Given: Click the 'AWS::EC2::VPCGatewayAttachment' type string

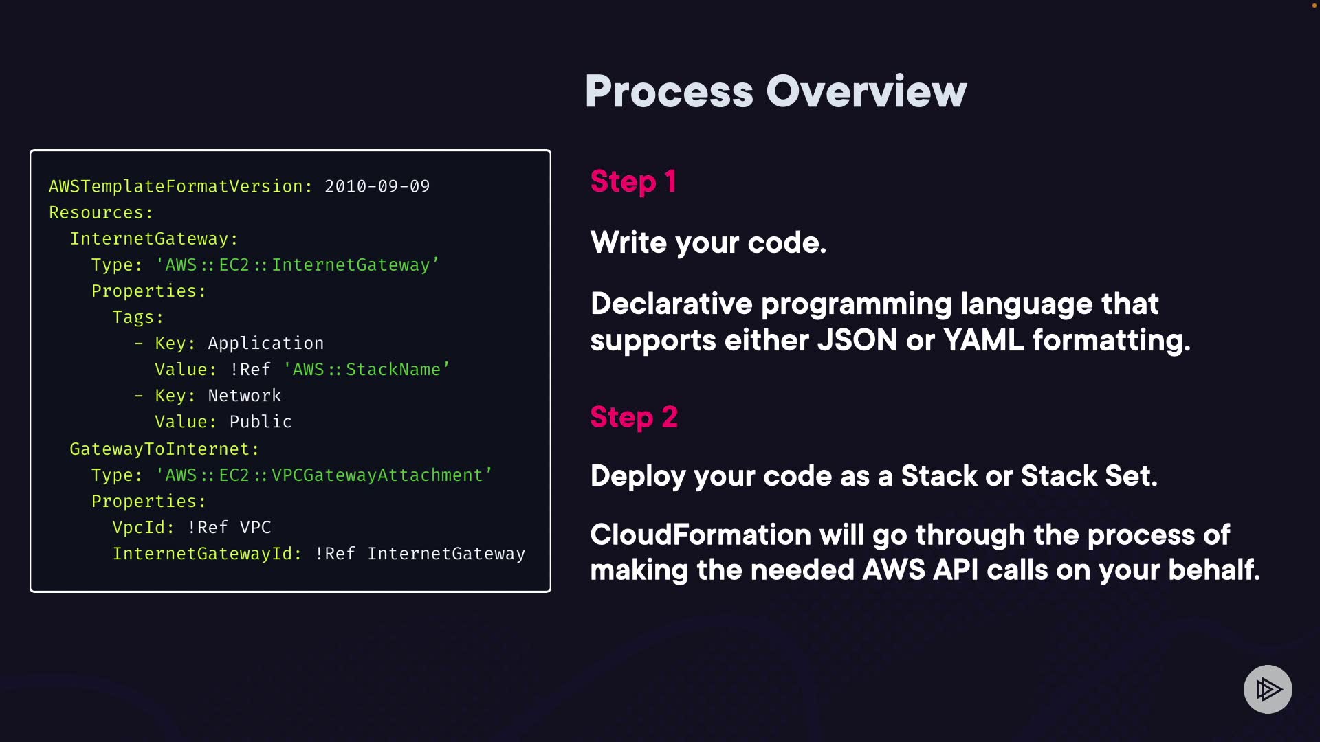Looking at the screenshot, I should [x=323, y=475].
